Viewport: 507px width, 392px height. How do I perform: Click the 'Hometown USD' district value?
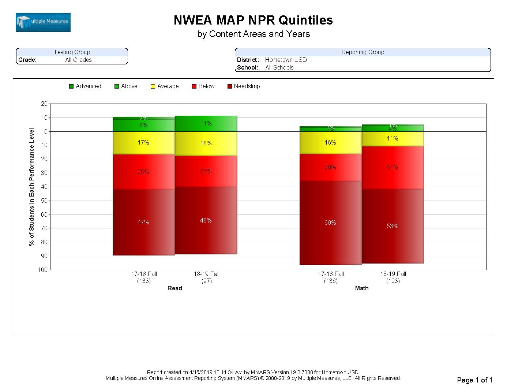286,60
